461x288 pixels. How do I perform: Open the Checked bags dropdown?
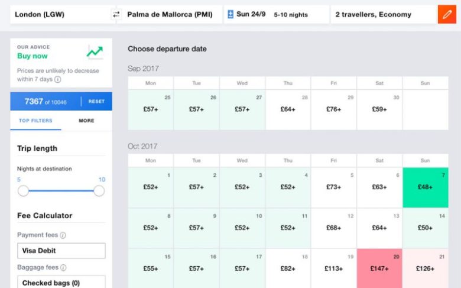61,282
